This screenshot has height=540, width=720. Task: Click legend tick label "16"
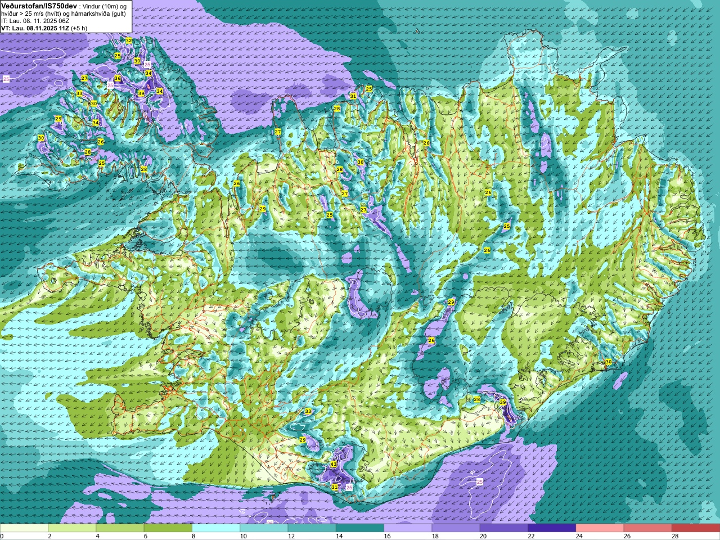(x=387, y=536)
